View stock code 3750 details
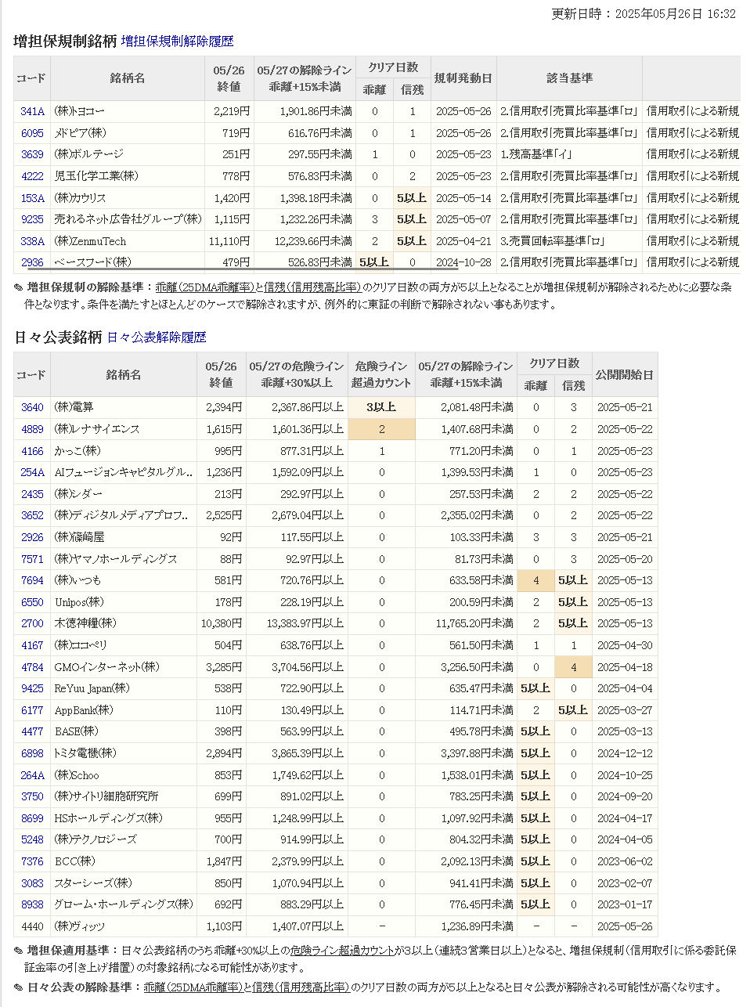The width and height of the screenshot is (750, 1007). 32,796
